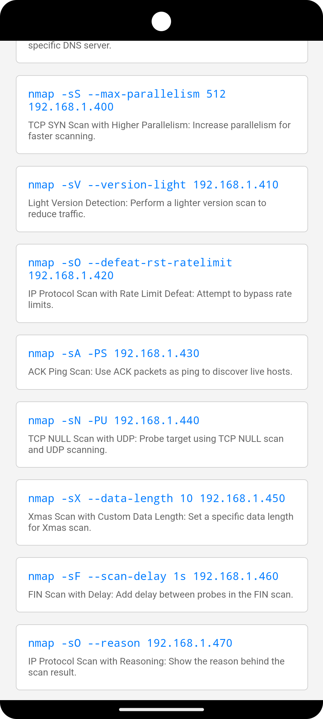Open the TCP SYN Scan Higher Parallelism card
The image size is (323, 719).
162,115
